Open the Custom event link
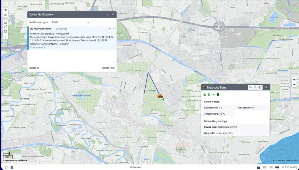This screenshot has height=170, width=299. pyautogui.click(x=37, y=47)
